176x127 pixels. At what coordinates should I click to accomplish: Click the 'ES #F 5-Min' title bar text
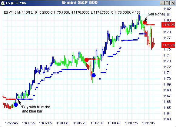click(16, 3)
